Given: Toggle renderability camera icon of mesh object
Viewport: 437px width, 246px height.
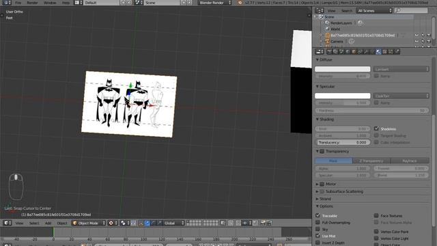Looking at the screenshot, I should 429,36.
